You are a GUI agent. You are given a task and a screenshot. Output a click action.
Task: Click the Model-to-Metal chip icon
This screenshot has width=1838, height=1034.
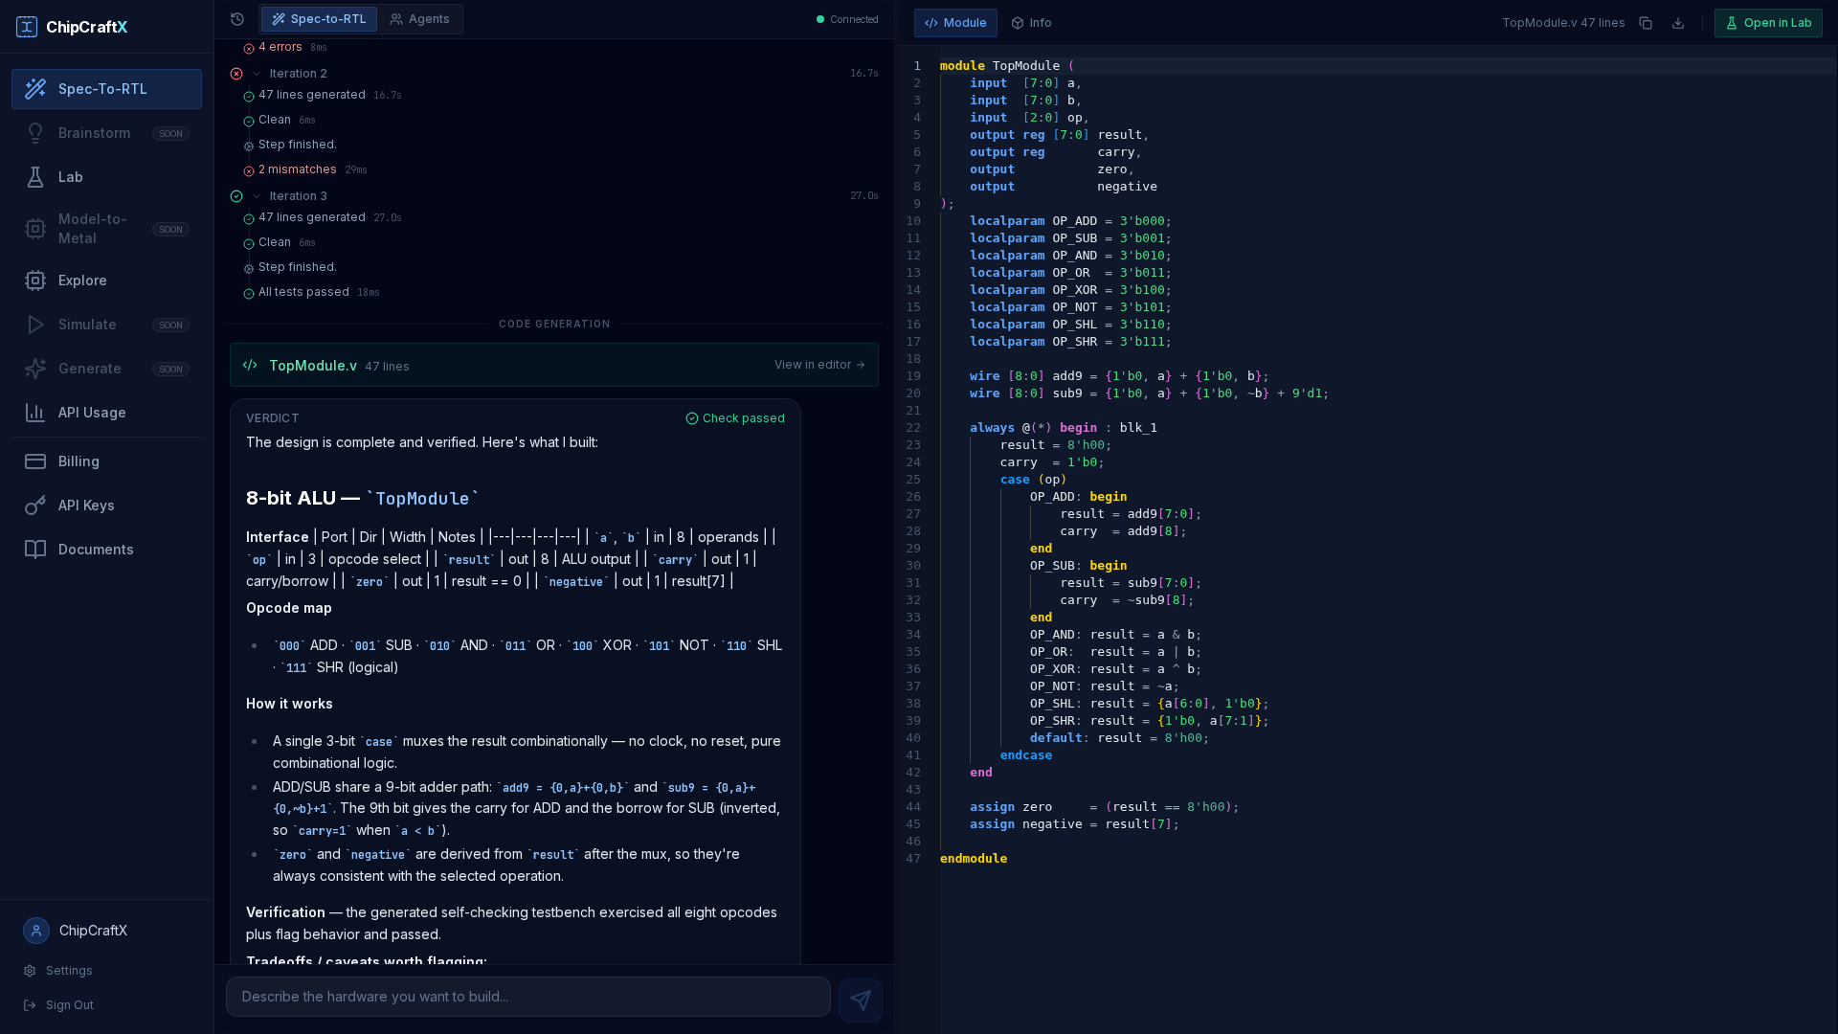tap(35, 229)
